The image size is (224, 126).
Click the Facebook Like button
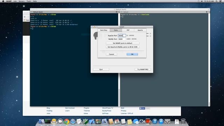coord(142,108)
